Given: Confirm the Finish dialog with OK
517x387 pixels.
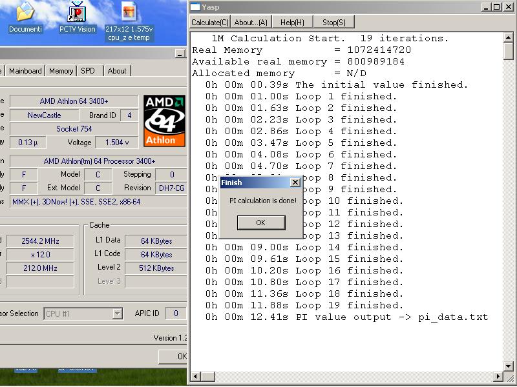Looking at the screenshot, I should (261, 223).
